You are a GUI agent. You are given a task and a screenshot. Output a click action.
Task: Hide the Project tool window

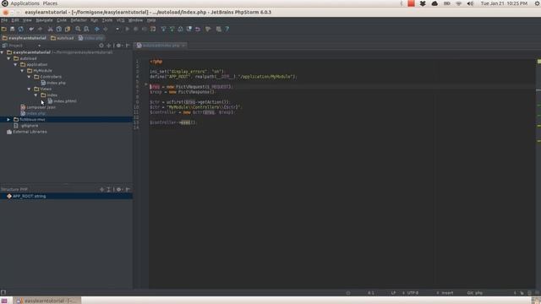128,46
